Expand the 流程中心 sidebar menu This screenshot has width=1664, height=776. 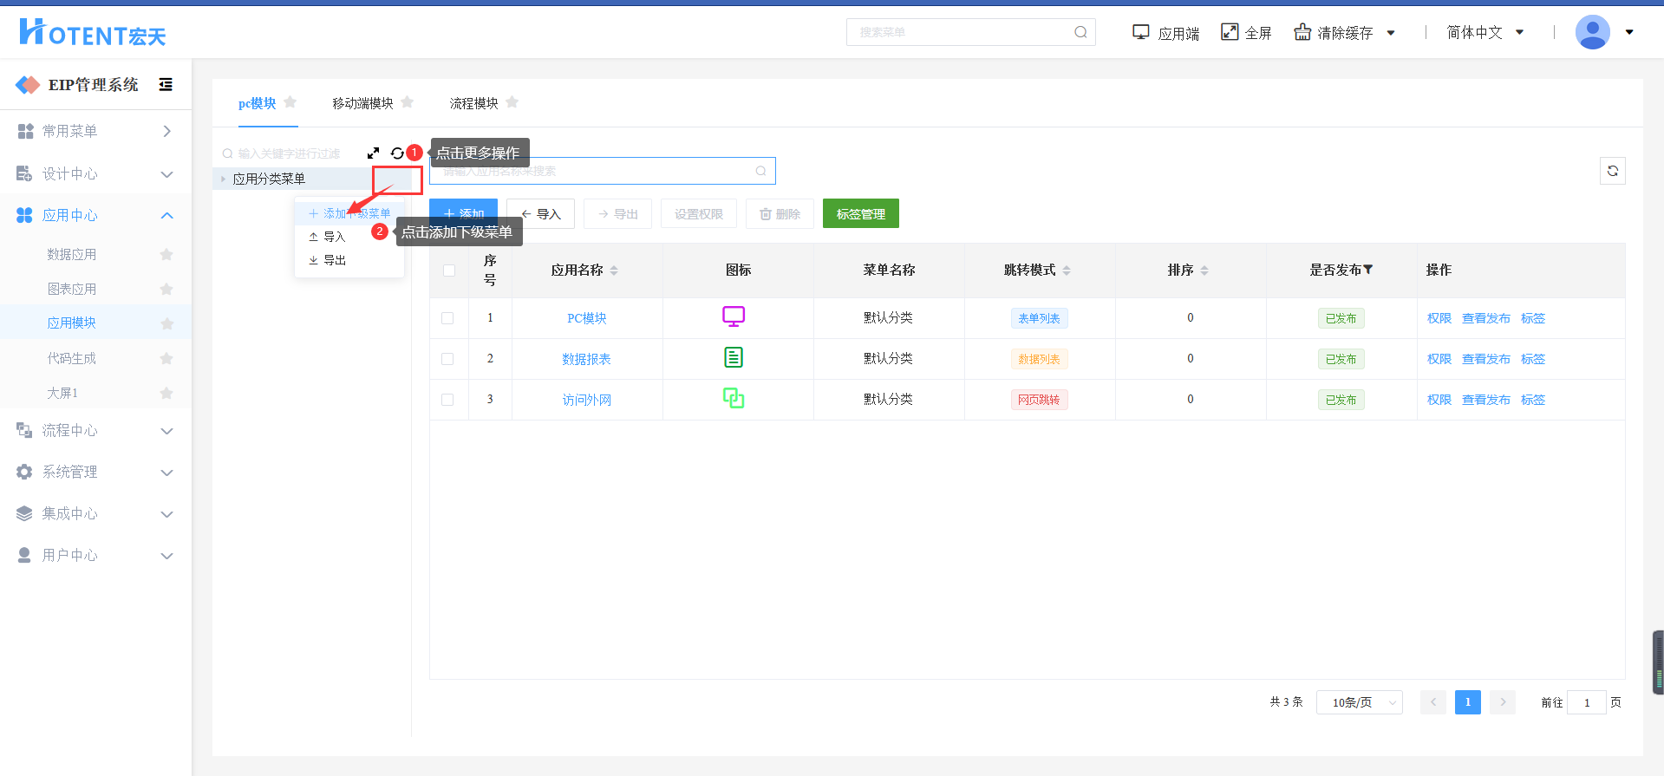point(95,430)
